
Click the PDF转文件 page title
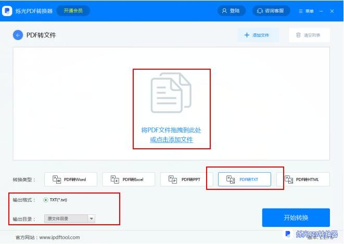41,35
